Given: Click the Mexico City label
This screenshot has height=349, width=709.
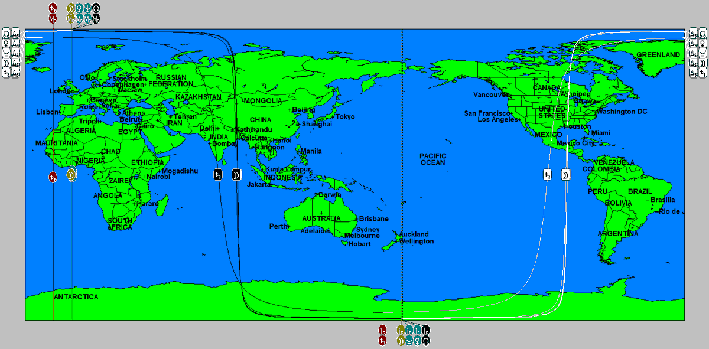Looking at the screenshot, I should click(x=575, y=143).
